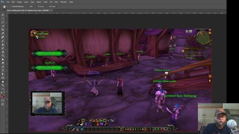
Task: Click 'Sentinel Kyra Starsong' name text
Action: 180,96
